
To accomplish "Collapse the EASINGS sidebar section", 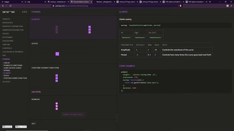I will pyautogui.click(x=6, y=59).
